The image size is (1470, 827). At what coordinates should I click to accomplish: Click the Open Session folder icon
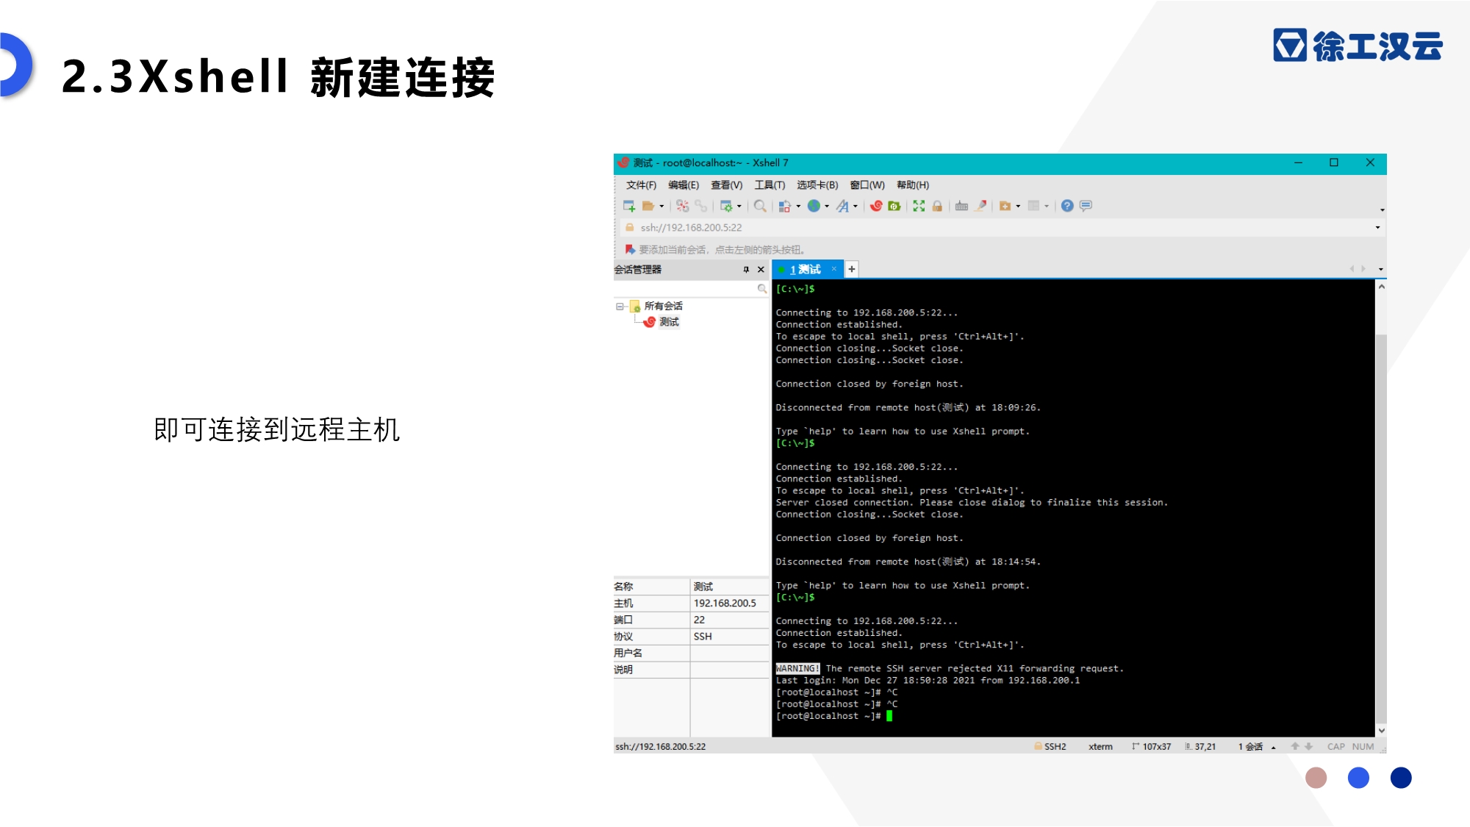[x=648, y=206]
